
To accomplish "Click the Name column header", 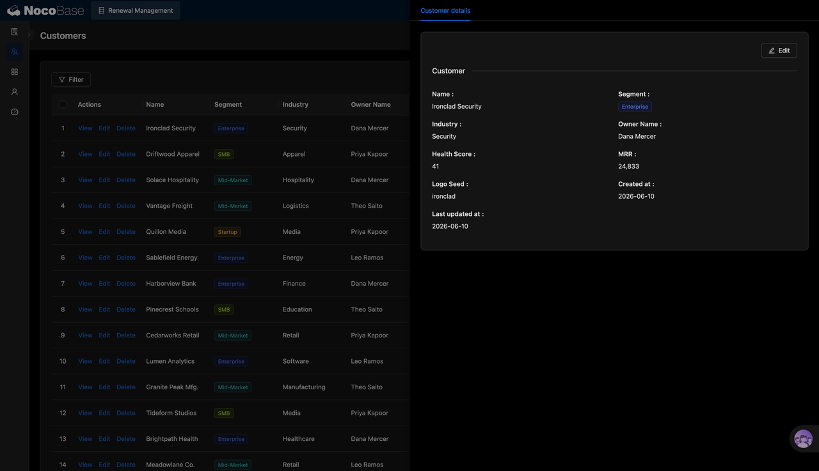I will pos(155,104).
